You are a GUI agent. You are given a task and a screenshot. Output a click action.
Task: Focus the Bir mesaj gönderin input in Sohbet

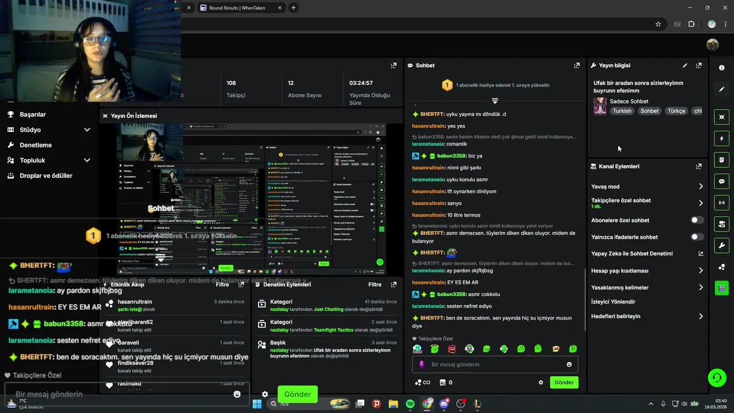(495, 364)
